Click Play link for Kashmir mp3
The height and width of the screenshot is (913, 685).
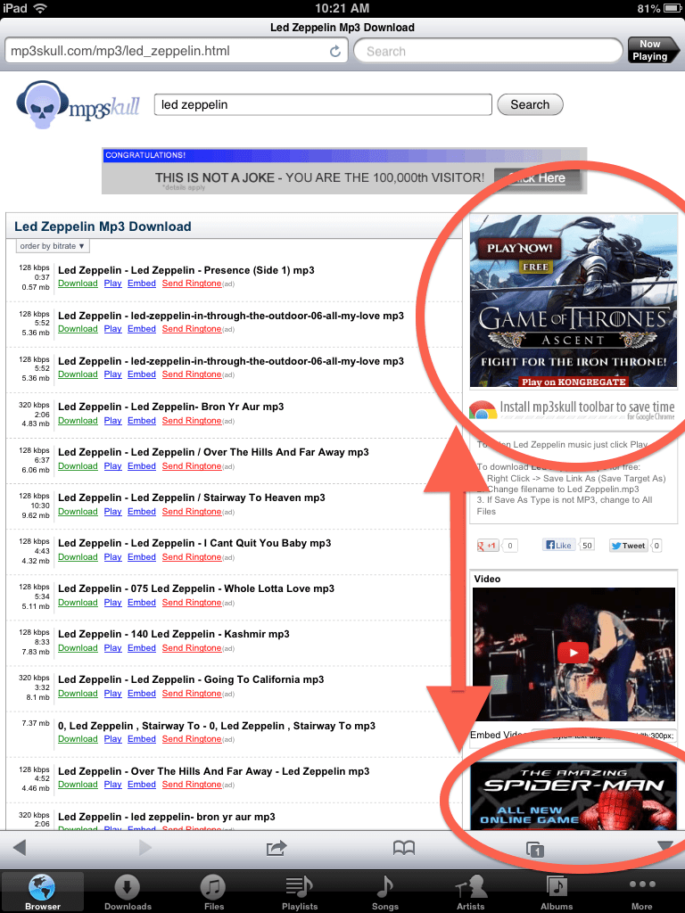coord(112,648)
